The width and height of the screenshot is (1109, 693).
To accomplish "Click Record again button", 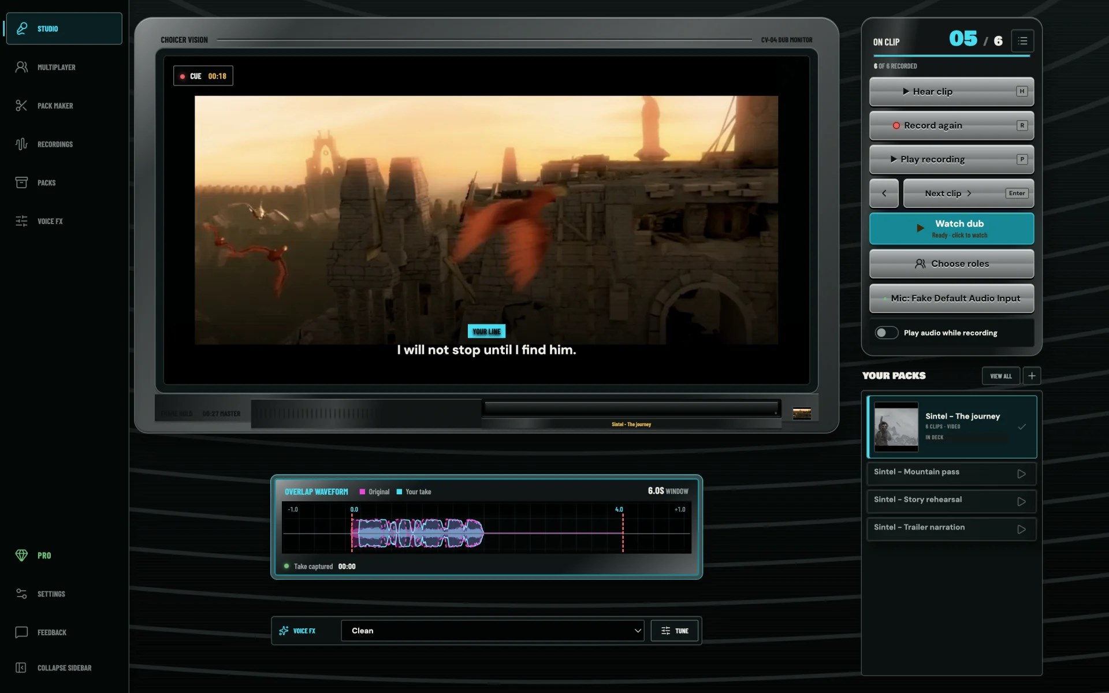I will point(951,125).
